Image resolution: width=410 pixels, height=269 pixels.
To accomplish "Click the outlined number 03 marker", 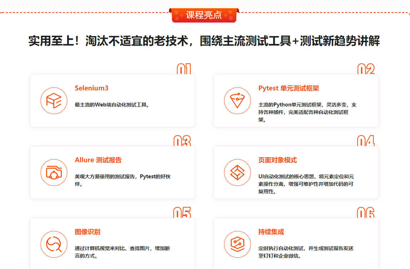I will click(x=182, y=141).
